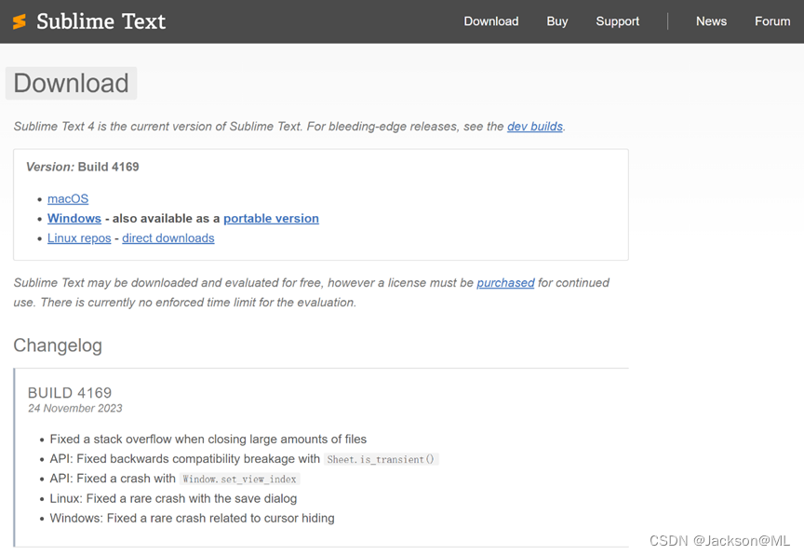
Task: Get the portable version for Windows
Action: coord(271,218)
